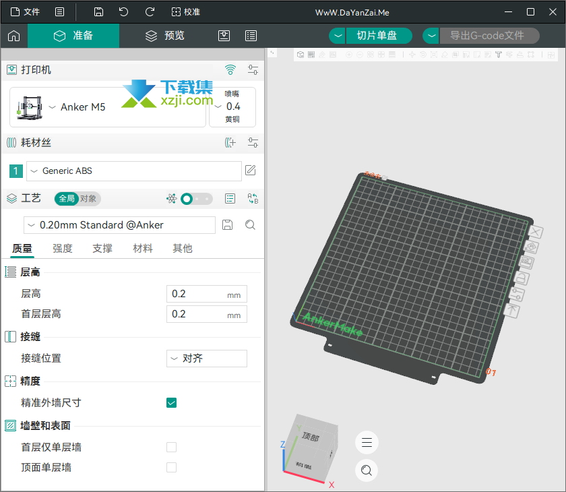The height and width of the screenshot is (492, 566).
Task: Edit Generic ABS filament preset icon
Action: point(250,171)
